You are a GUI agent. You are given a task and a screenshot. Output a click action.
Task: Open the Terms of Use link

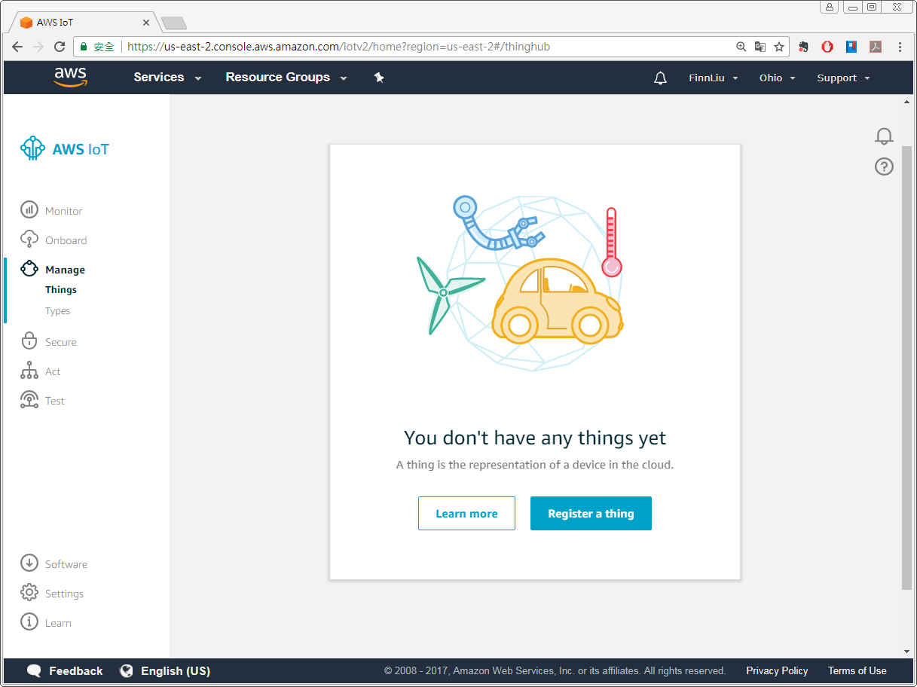[857, 670]
